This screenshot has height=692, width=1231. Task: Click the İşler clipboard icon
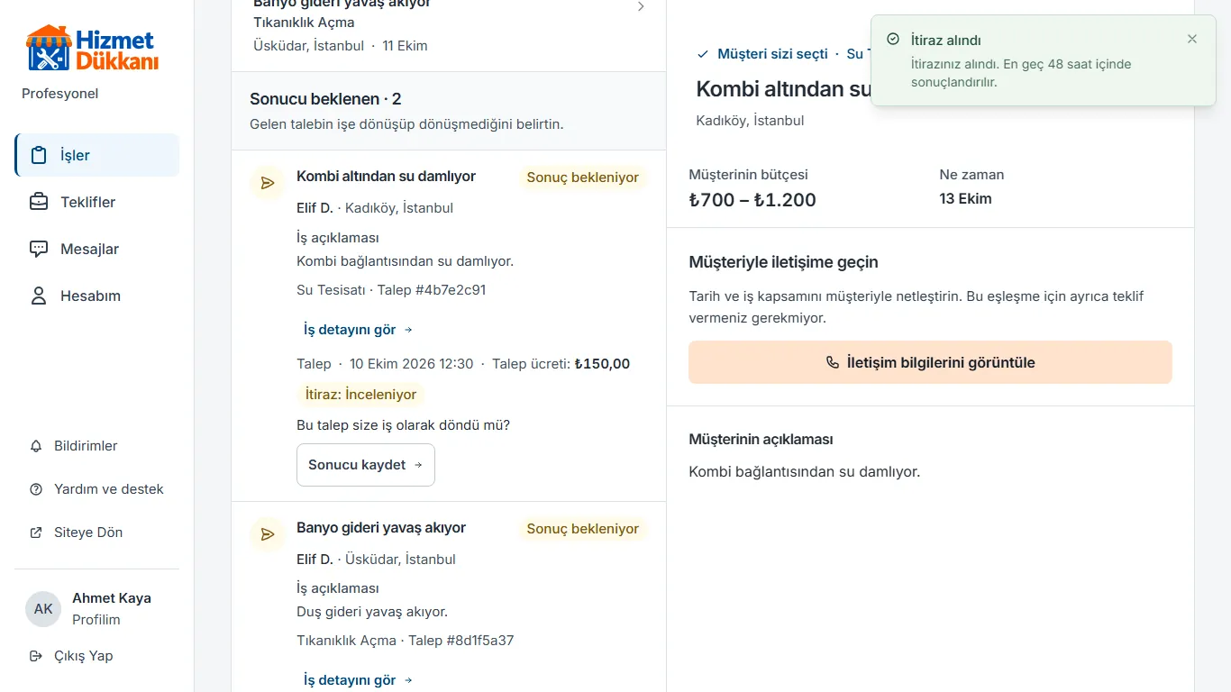(x=39, y=155)
